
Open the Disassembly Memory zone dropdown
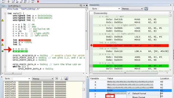(132, 9)
